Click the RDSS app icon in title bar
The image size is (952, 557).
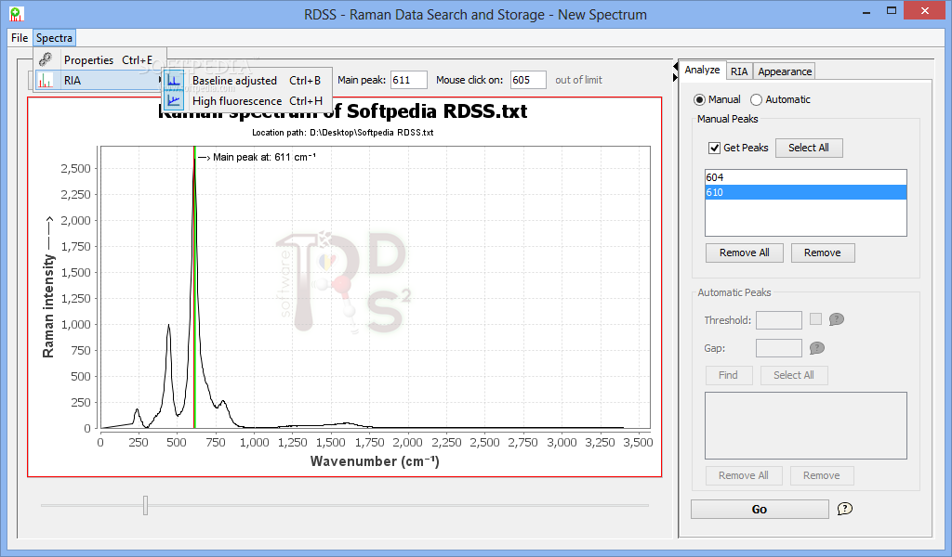click(17, 14)
